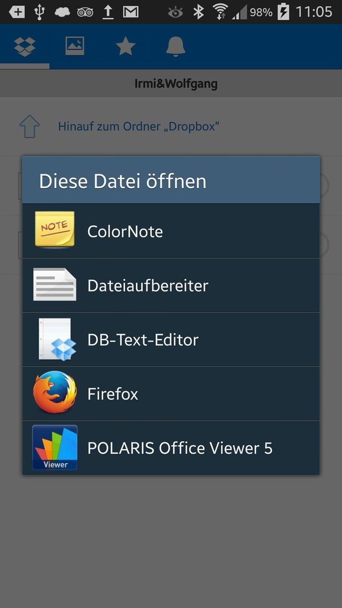Tap the Bluetooth status icon
This screenshot has height=608, width=342.
click(x=199, y=12)
